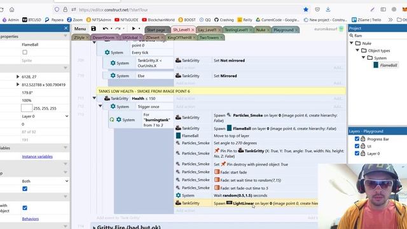Toggle the checkbox under FlameBall name
The width and height of the screenshot is (407, 229).
(25, 52)
